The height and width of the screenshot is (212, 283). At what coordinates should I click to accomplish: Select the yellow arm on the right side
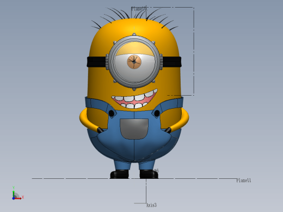(x=180, y=120)
